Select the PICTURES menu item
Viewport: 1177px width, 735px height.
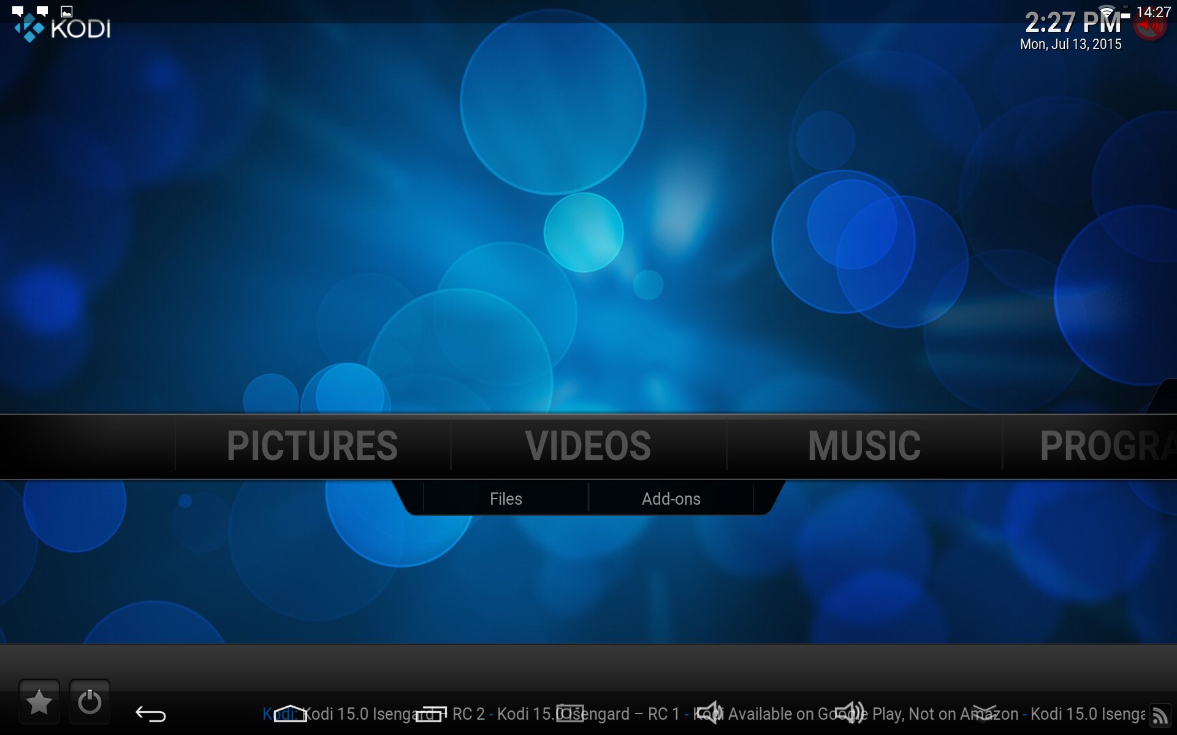click(312, 446)
